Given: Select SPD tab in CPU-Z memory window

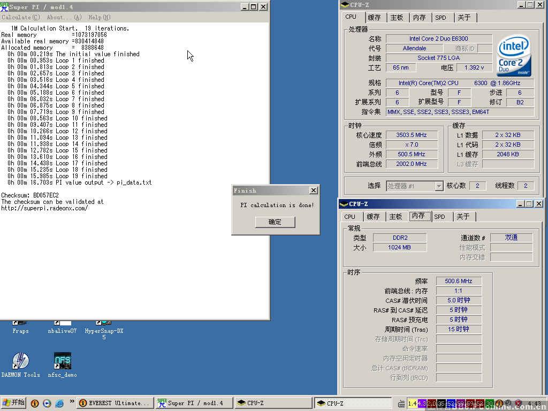Looking at the screenshot, I should tap(440, 217).
